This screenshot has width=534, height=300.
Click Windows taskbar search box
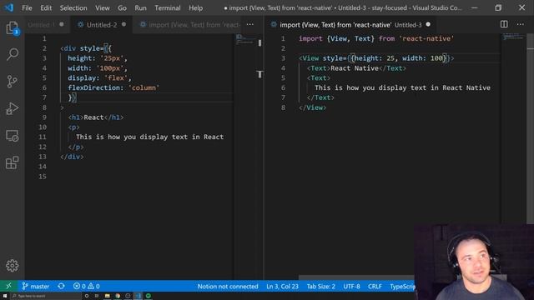click(46, 296)
